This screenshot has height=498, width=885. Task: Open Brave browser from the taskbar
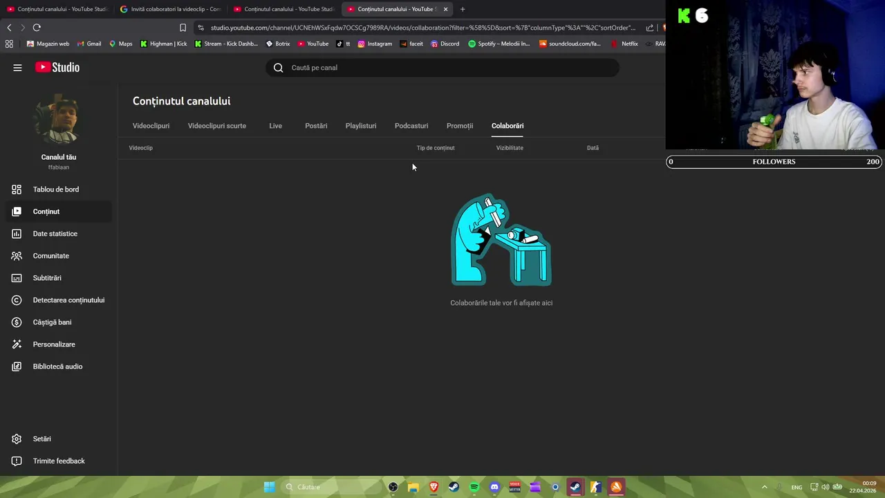coord(434,487)
